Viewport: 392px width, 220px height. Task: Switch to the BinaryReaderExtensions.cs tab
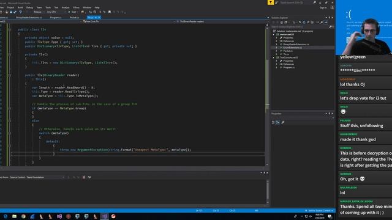[29, 18]
